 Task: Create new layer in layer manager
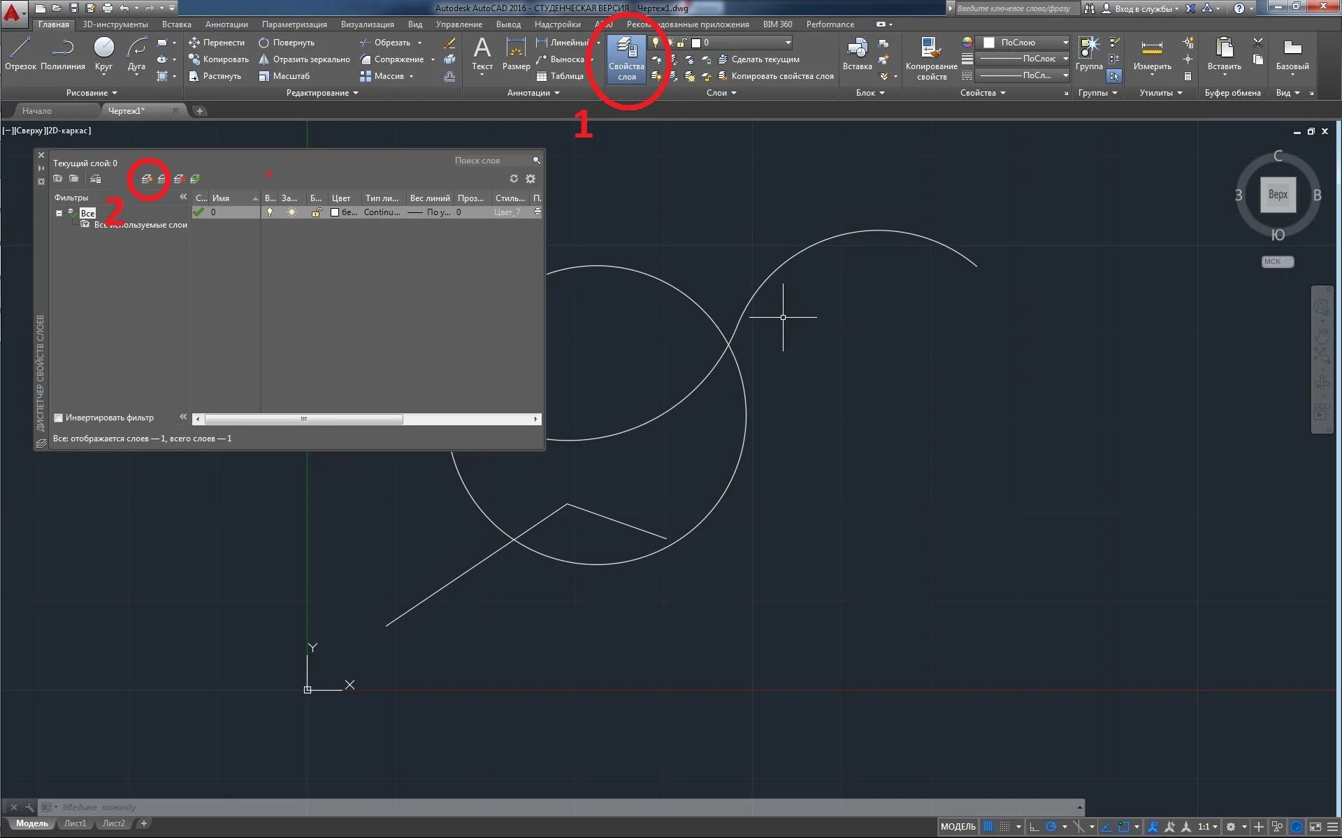(x=147, y=179)
